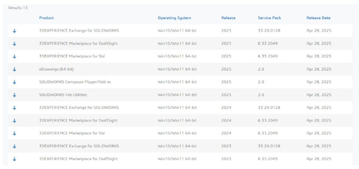
Task: Click download arrow for SOLIDWORKS File Utilities
Action: [14, 95]
